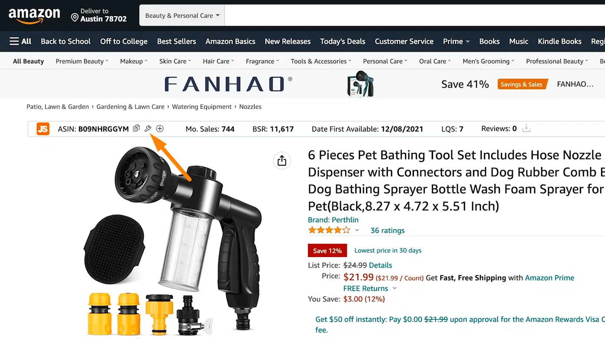Screen dimensions: 605x339
Task: Copy the ASIN using the copy icon
Action: 136,128
